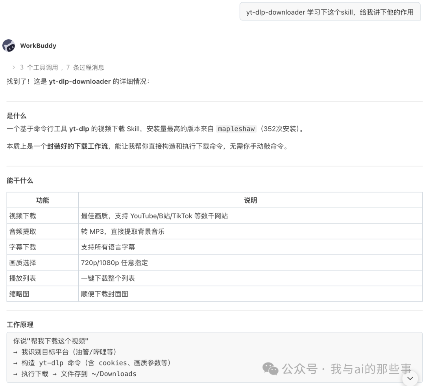The width and height of the screenshot is (425, 386).
Task: Click the 说明 table header
Action: pyautogui.click(x=250, y=200)
